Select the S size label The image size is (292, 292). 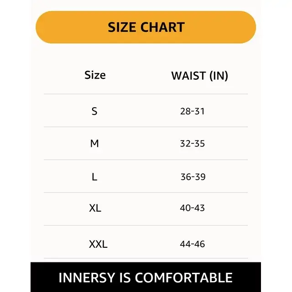[x=94, y=111]
